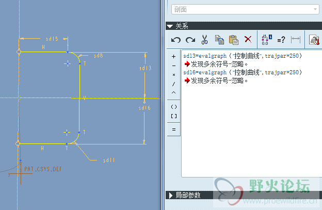Click the evaluate expression '=?' icon
This screenshot has width=322, height=210.
(x=281, y=40)
